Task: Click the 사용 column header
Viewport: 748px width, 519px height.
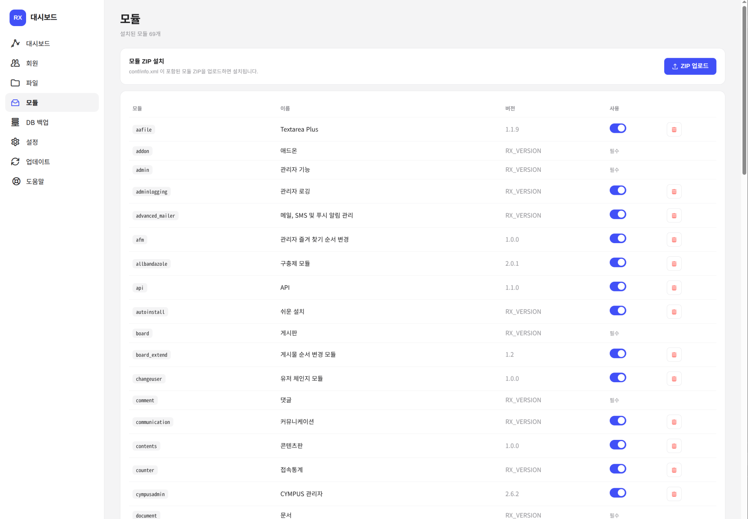Action: tap(614, 108)
